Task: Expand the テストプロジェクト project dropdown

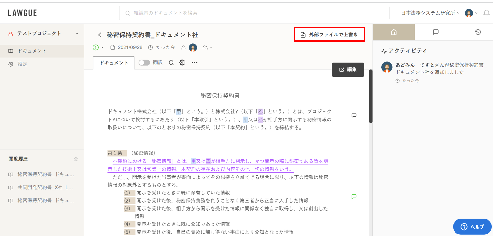Action: pos(77,33)
